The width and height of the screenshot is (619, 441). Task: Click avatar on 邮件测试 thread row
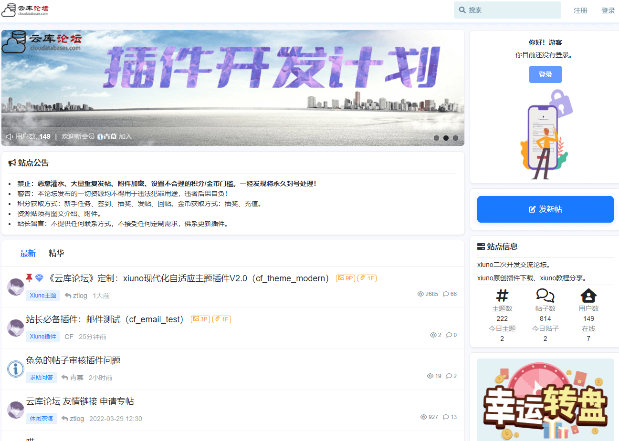pos(16,328)
